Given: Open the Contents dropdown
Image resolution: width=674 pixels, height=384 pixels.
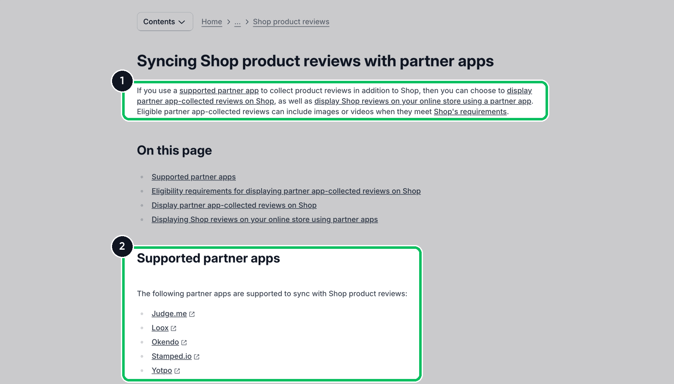Looking at the screenshot, I should pyautogui.click(x=165, y=21).
